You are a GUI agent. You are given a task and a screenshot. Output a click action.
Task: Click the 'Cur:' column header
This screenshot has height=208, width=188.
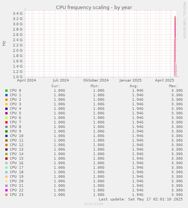56,86
